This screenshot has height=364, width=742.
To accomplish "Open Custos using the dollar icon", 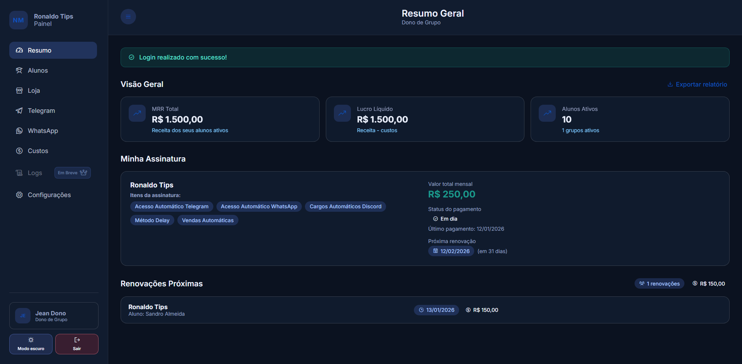I will pyautogui.click(x=19, y=151).
